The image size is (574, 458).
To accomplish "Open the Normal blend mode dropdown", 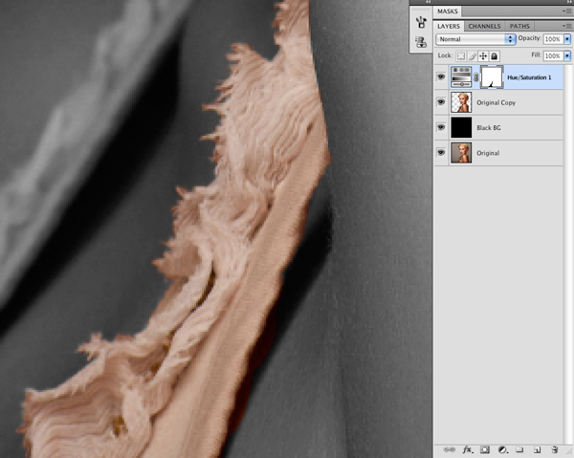I will [x=475, y=39].
